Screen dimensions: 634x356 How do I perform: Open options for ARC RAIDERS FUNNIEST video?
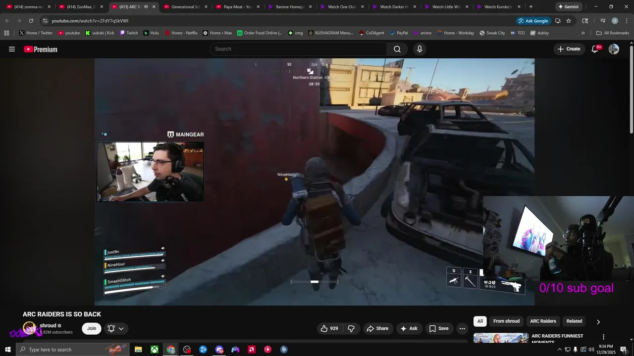click(x=603, y=337)
